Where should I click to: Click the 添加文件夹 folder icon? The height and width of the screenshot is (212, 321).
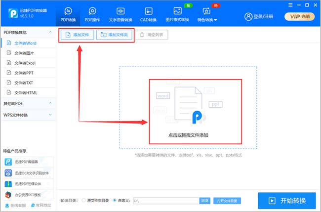(x=103, y=35)
